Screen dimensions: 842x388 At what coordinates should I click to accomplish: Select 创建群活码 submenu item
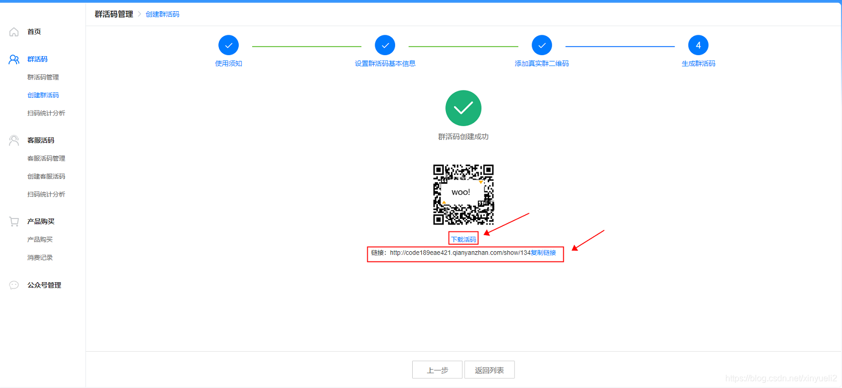pyautogui.click(x=43, y=95)
